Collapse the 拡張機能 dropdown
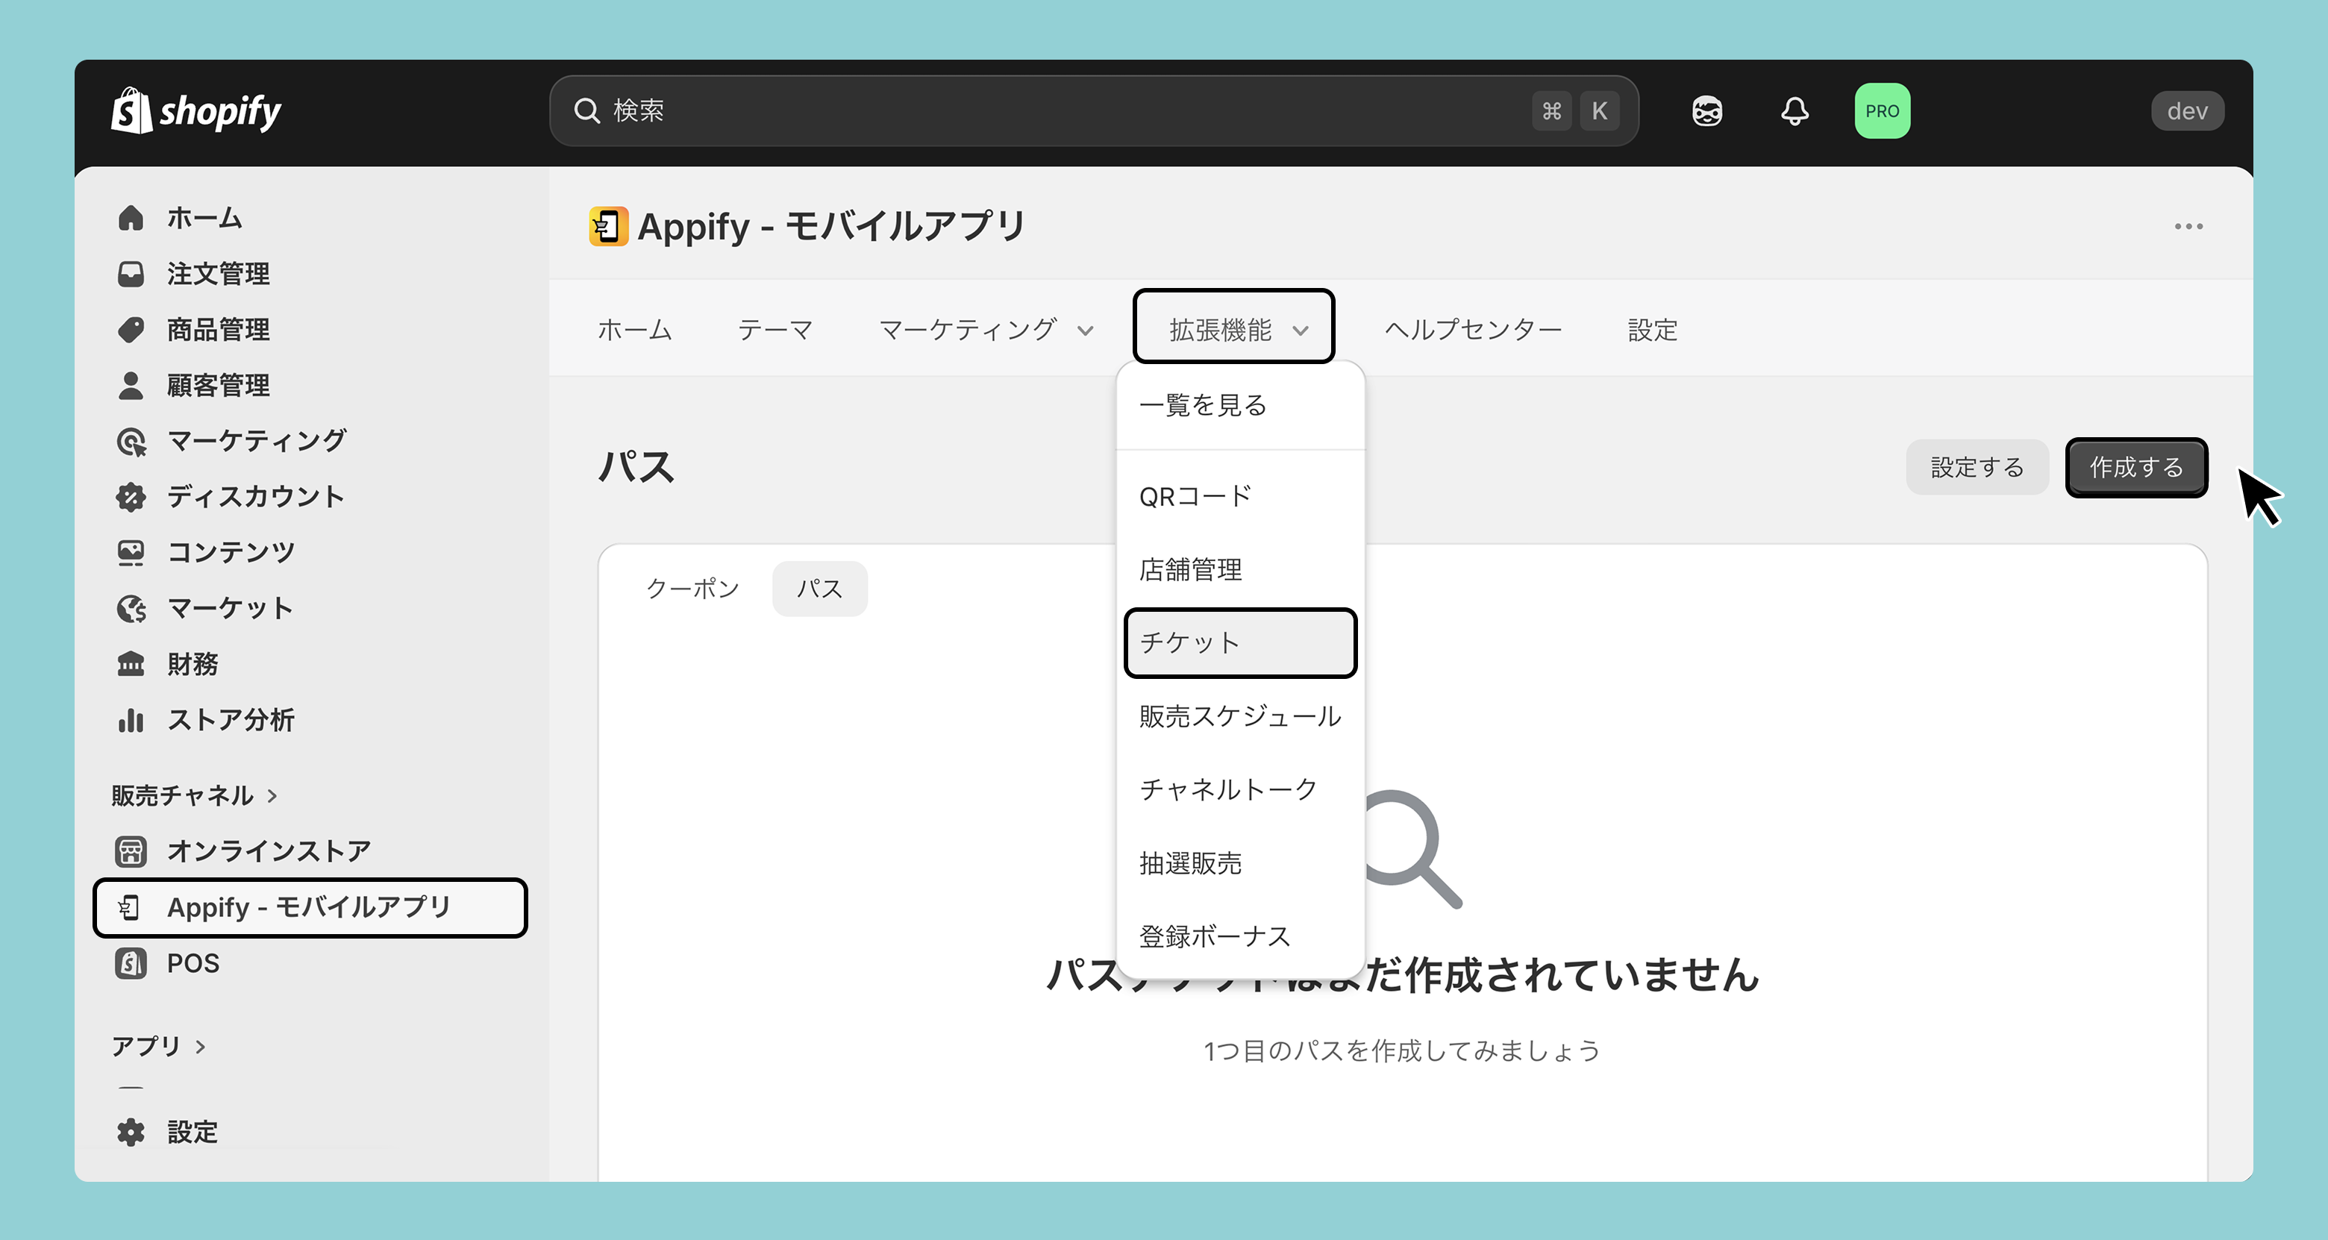 click(1233, 328)
